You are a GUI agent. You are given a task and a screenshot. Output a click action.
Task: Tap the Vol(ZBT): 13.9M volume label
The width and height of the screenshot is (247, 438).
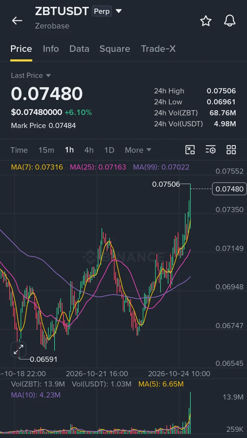tap(38, 384)
